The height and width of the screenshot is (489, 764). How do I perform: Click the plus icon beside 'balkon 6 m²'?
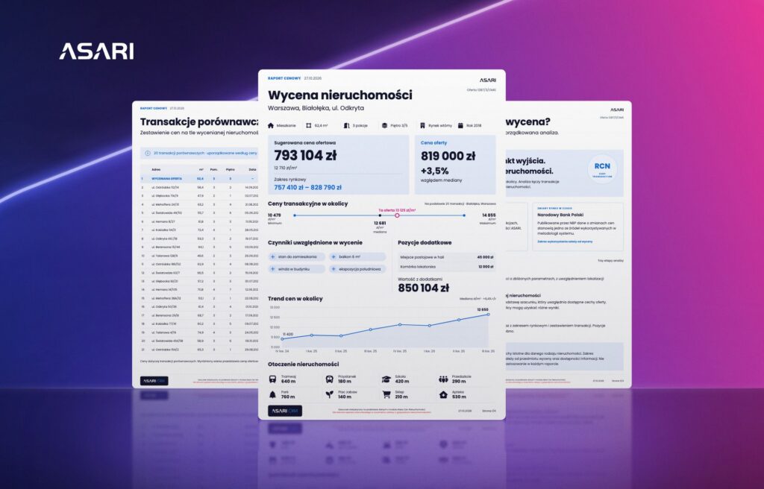(x=334, y=256)
